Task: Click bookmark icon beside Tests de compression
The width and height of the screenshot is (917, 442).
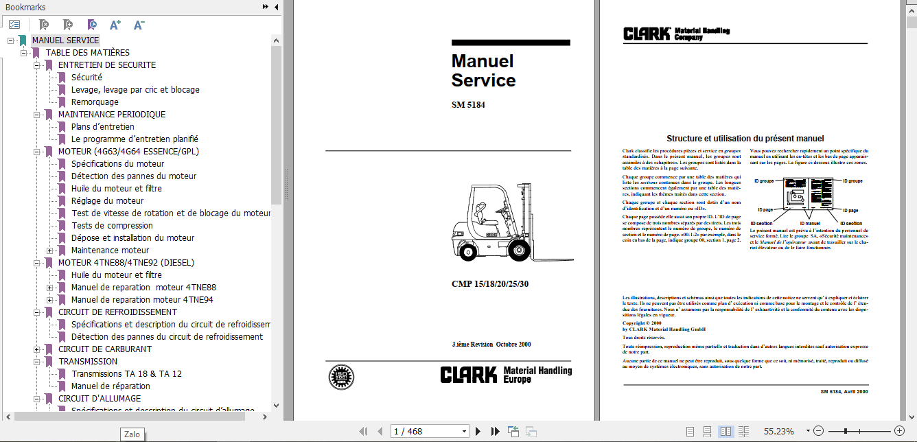Action: point(62,226)
